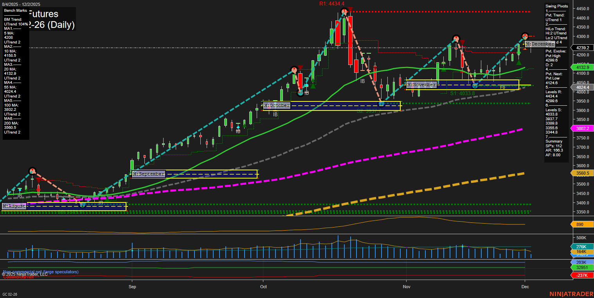Viewport: 594px width, 298px height.
Task: Click the M:December monthly label
Action: click(540, 44)
